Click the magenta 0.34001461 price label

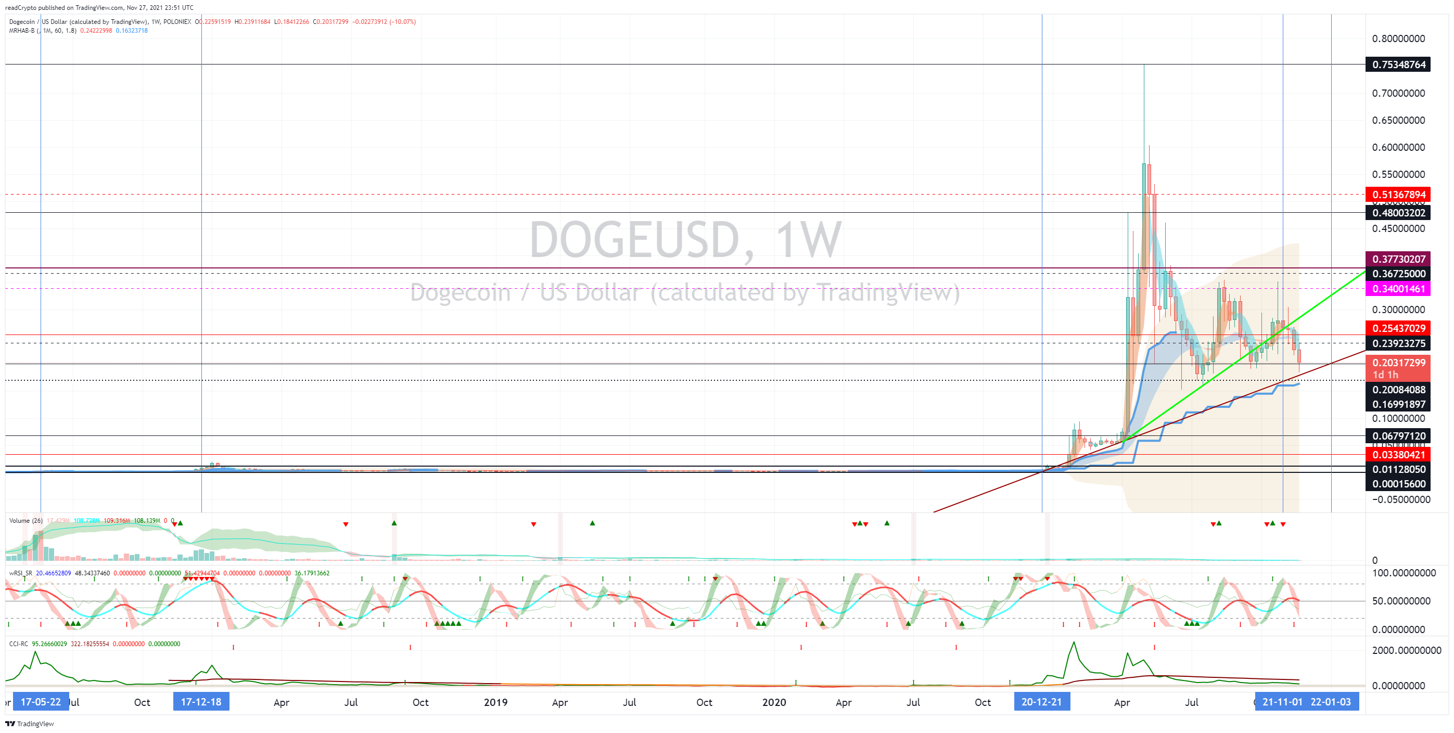point(1398,289)
